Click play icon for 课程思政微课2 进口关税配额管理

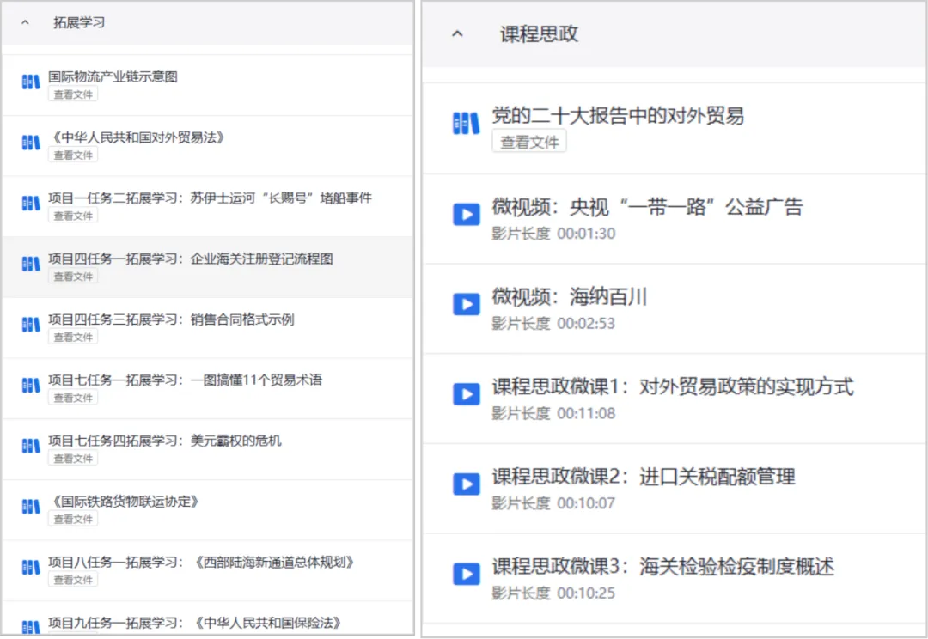coord(466,484)
